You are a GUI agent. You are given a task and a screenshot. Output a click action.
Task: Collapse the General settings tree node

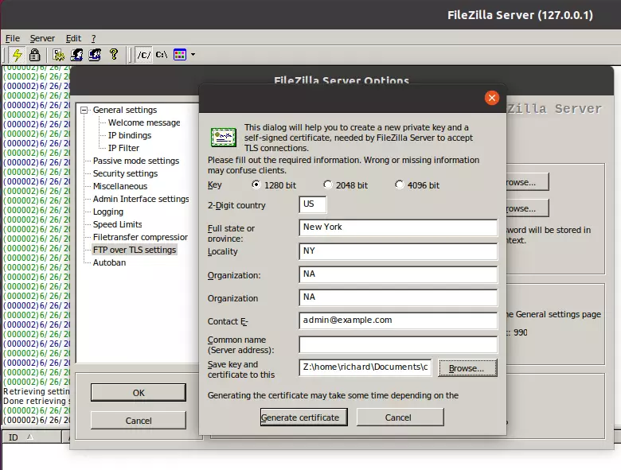point(84,110)
